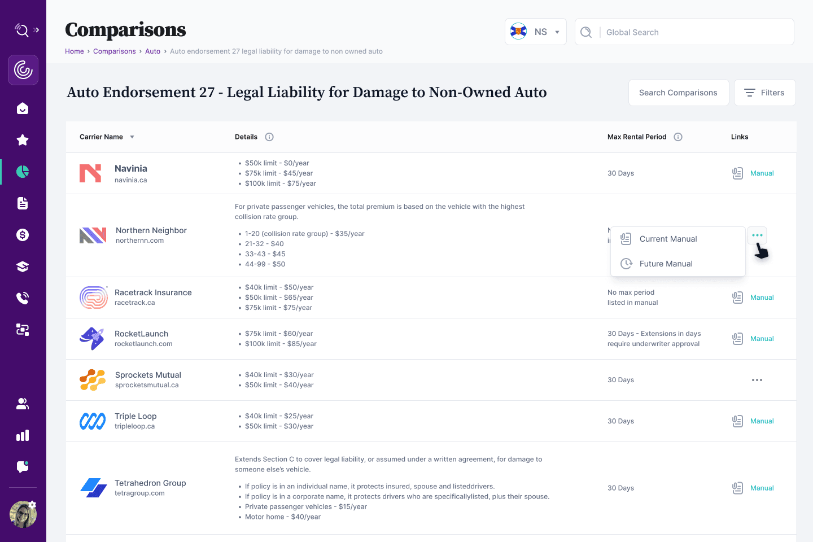This screenshot has width=813, height=542.
Task: Open the Navinia Manual link
Action: [762, 173]
